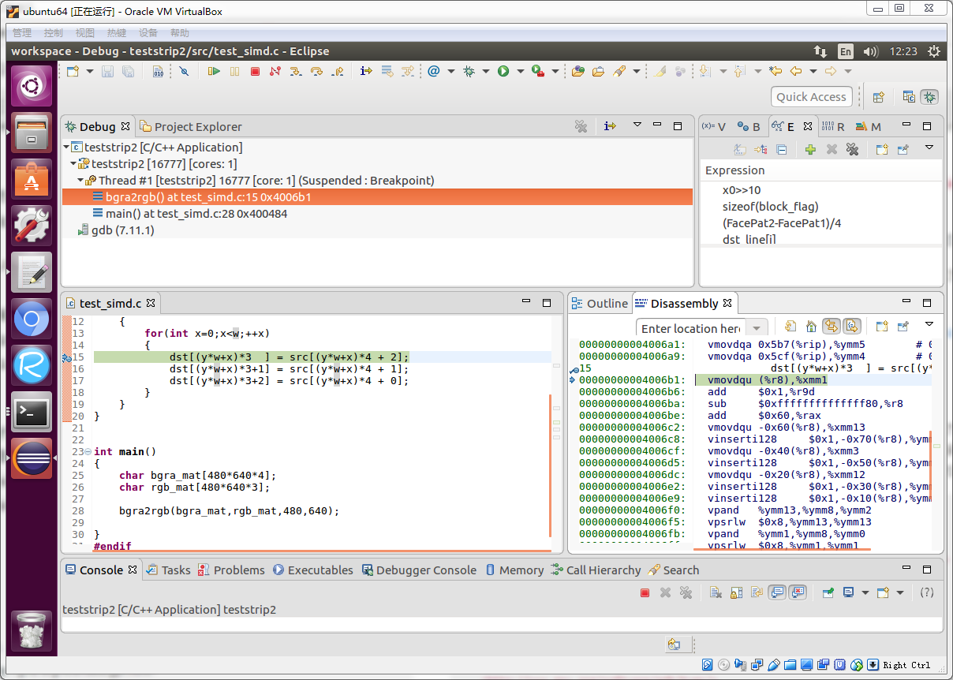The height and width of the screenshot is (680, 953).
Task: Click the Go to Home icon in Disassembly
Action: click(x=810, y=327)
